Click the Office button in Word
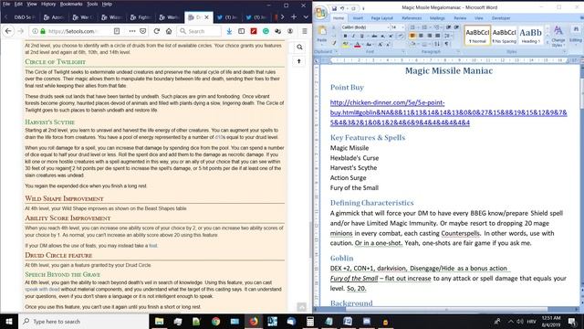This screenshot has height=329, width=584. coord(320,13)
